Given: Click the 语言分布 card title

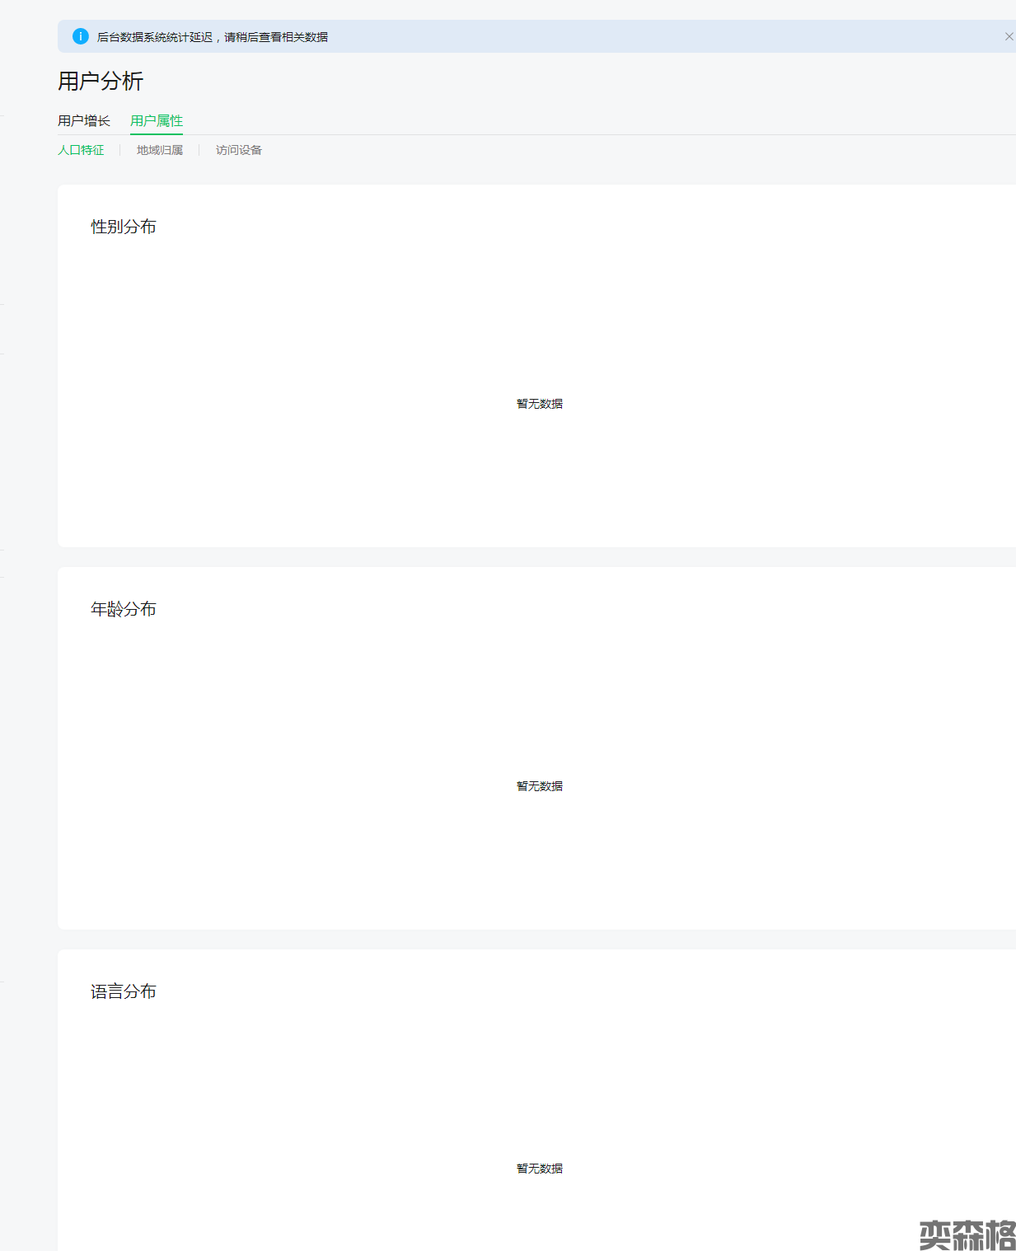Looking at the screenshot, I should [124, 991].
